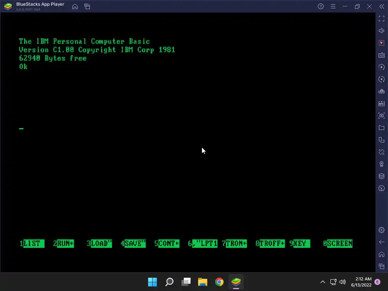Click the 1 LIST function key
The width and height of the screenshot is (388, 291).
click(32, 244)
